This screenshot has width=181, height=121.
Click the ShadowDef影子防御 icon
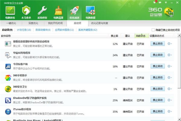tap(8, 100)
